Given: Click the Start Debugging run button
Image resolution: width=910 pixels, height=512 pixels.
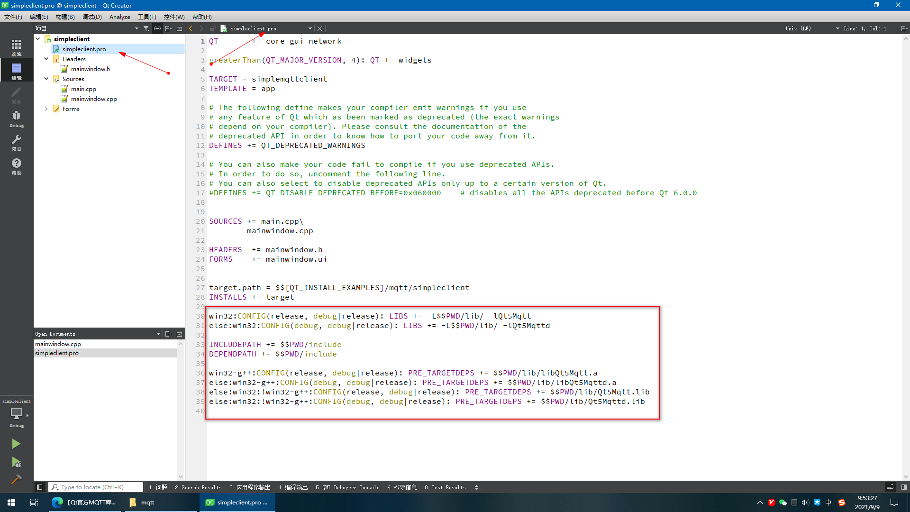Looking at the screenshot, I should [16, 462].
